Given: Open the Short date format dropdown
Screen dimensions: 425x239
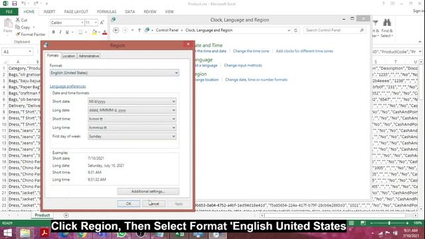Looking at the screenshot, I should point(131,102).
